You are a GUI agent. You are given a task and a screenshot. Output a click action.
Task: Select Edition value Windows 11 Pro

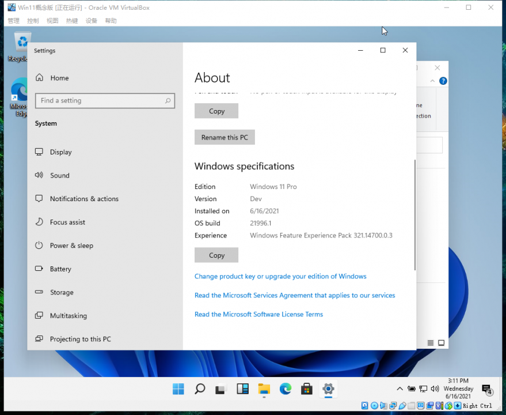(273, 187)
